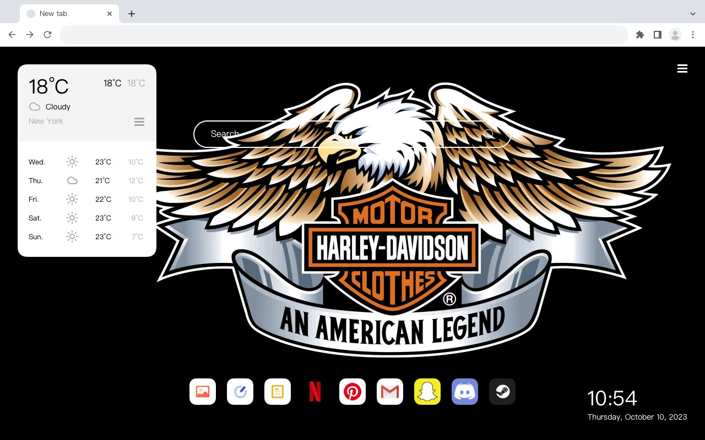Screen dimensions: 705x440
Task: Click the Cloudy condition text
Action: [58, 107]
